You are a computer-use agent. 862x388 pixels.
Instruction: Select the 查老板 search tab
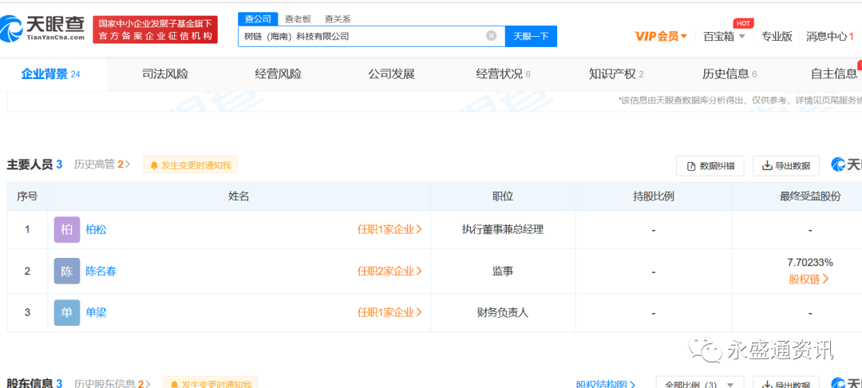click(298, 18)
